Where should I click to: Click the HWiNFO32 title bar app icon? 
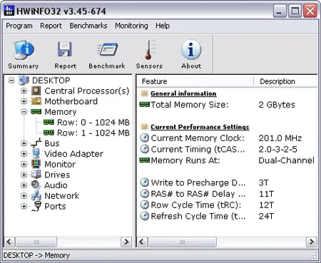[9, 11]
